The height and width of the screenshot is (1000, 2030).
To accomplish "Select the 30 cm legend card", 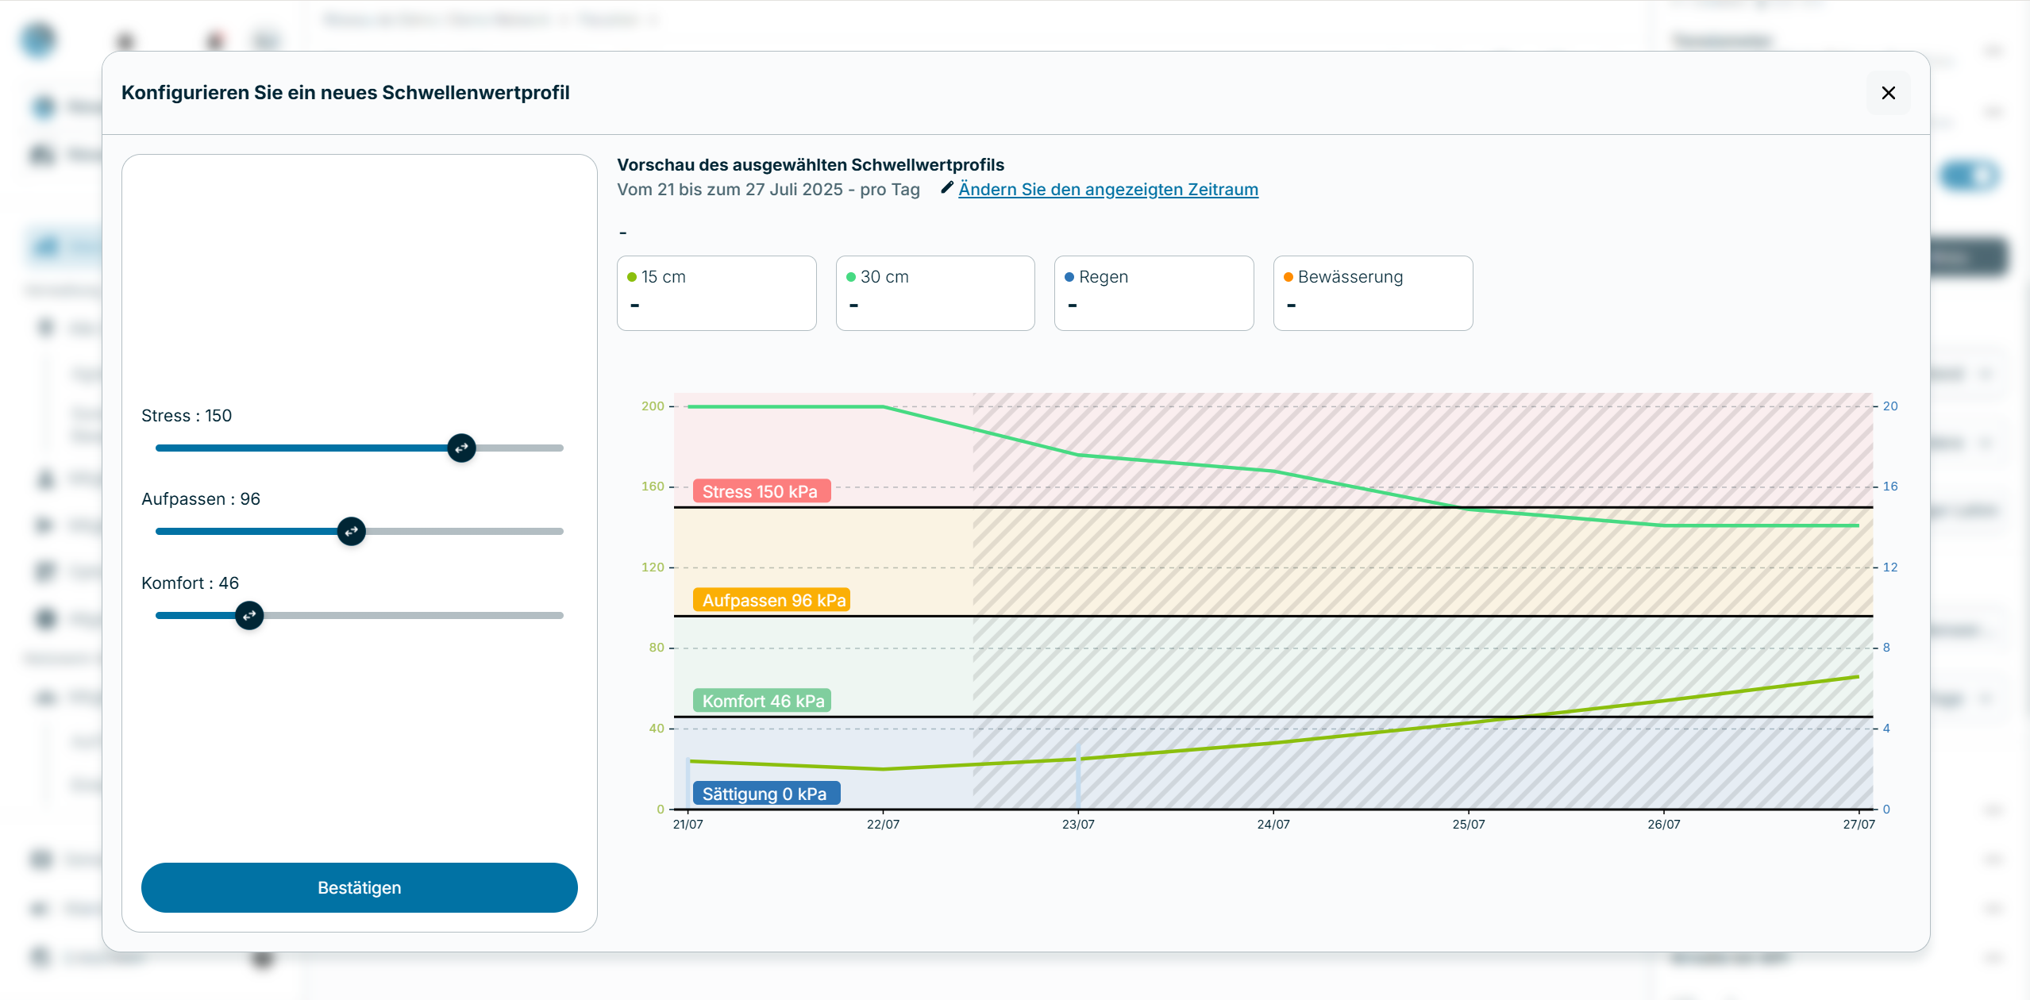I will pyautogui.click(x=934, y=293).
